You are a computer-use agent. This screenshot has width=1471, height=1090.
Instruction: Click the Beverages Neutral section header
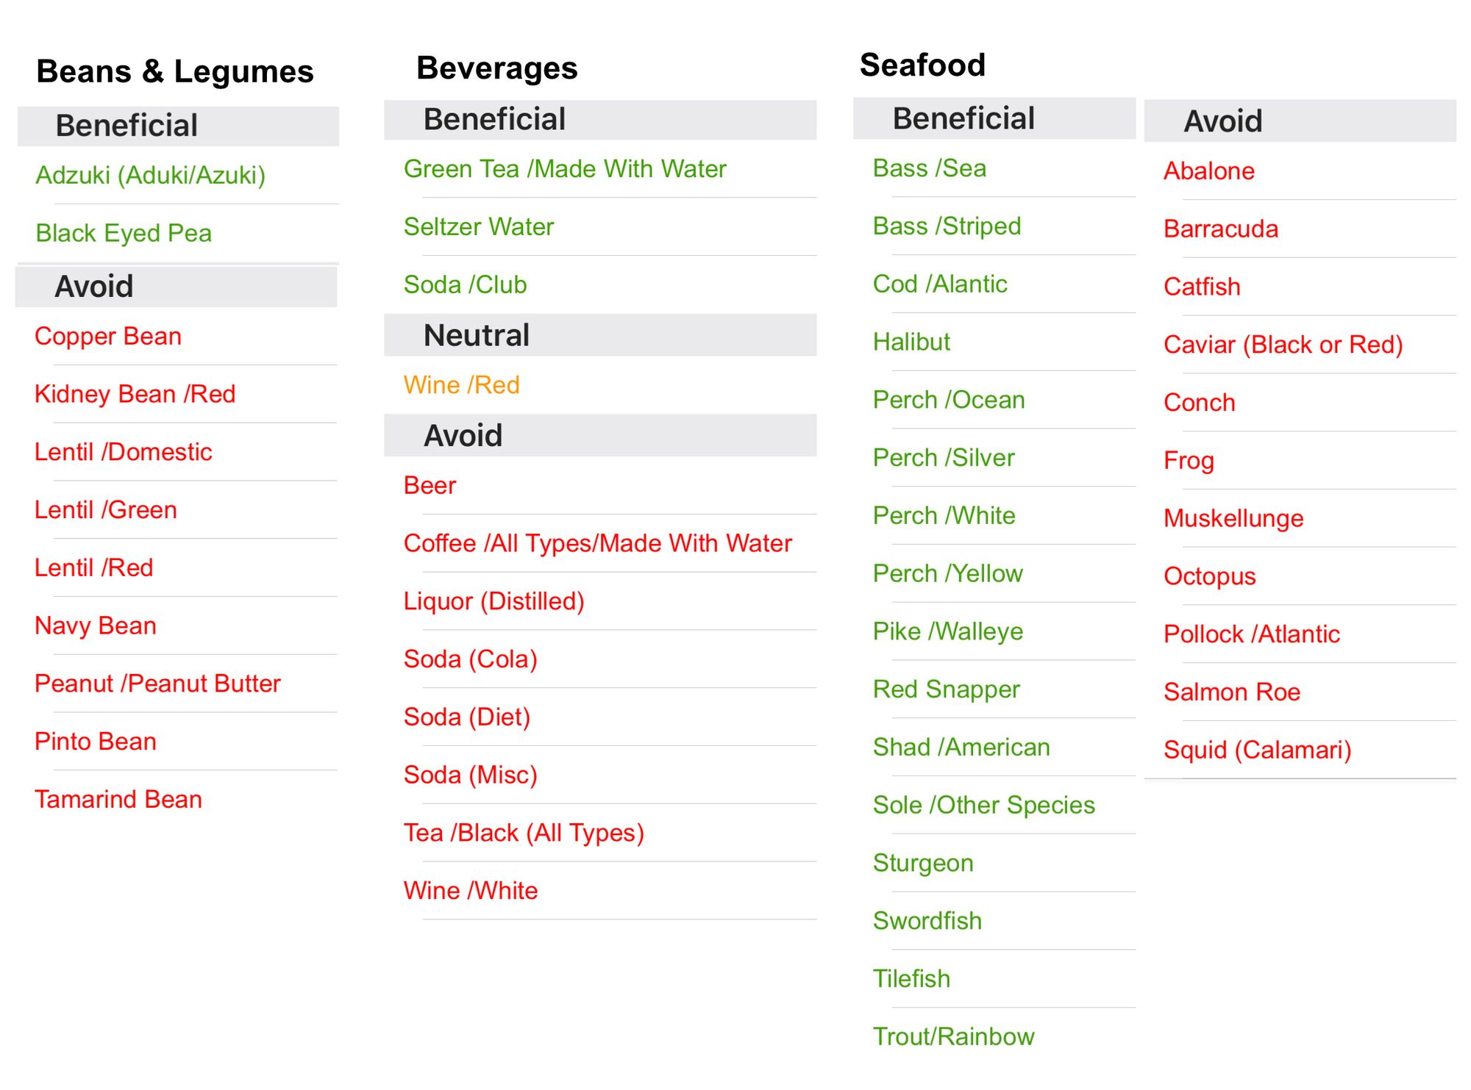tap(600, 335)
